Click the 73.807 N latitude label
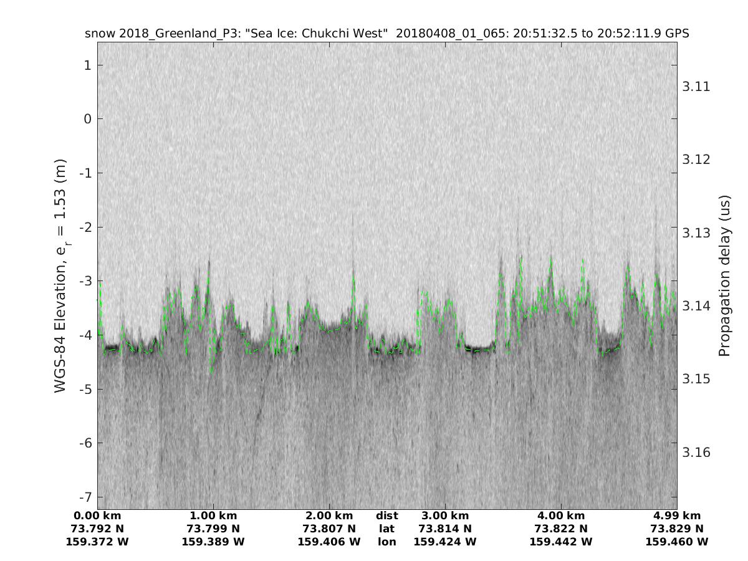The height and width of the screenshot is (561, 748). (x=329, y=529)
